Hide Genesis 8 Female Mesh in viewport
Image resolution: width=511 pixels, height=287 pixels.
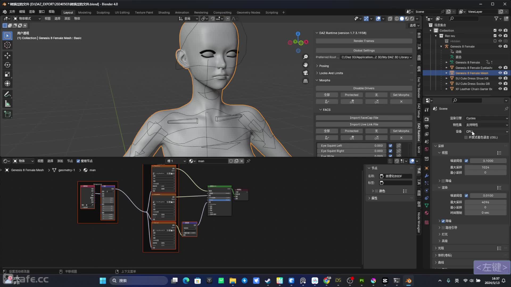(x=500, y=73)
